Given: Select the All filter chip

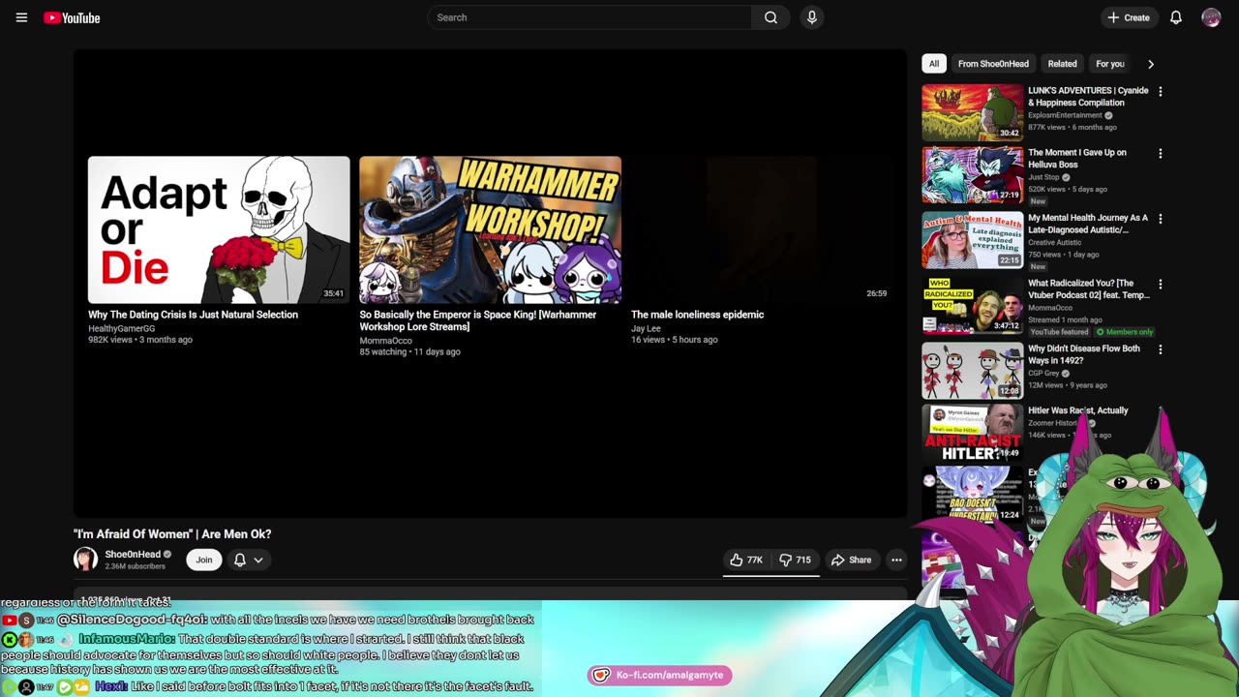Looking at the screenshot, I should tap(933, 64).
